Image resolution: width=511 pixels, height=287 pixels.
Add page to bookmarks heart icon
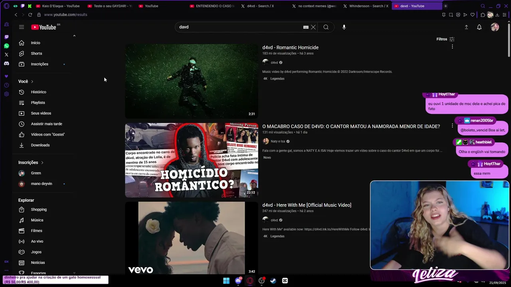point(472,15)
